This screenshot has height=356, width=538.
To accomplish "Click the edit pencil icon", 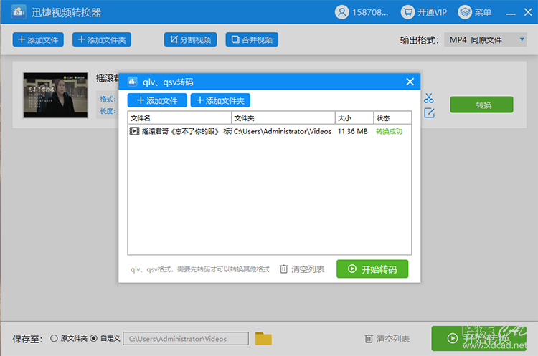I will (x=429, y=112).
